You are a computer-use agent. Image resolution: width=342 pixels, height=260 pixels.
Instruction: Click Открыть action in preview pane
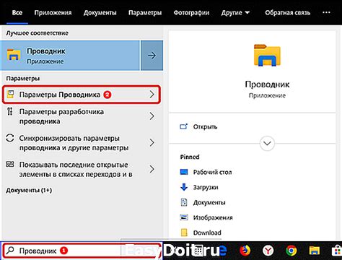pos(205,126)
